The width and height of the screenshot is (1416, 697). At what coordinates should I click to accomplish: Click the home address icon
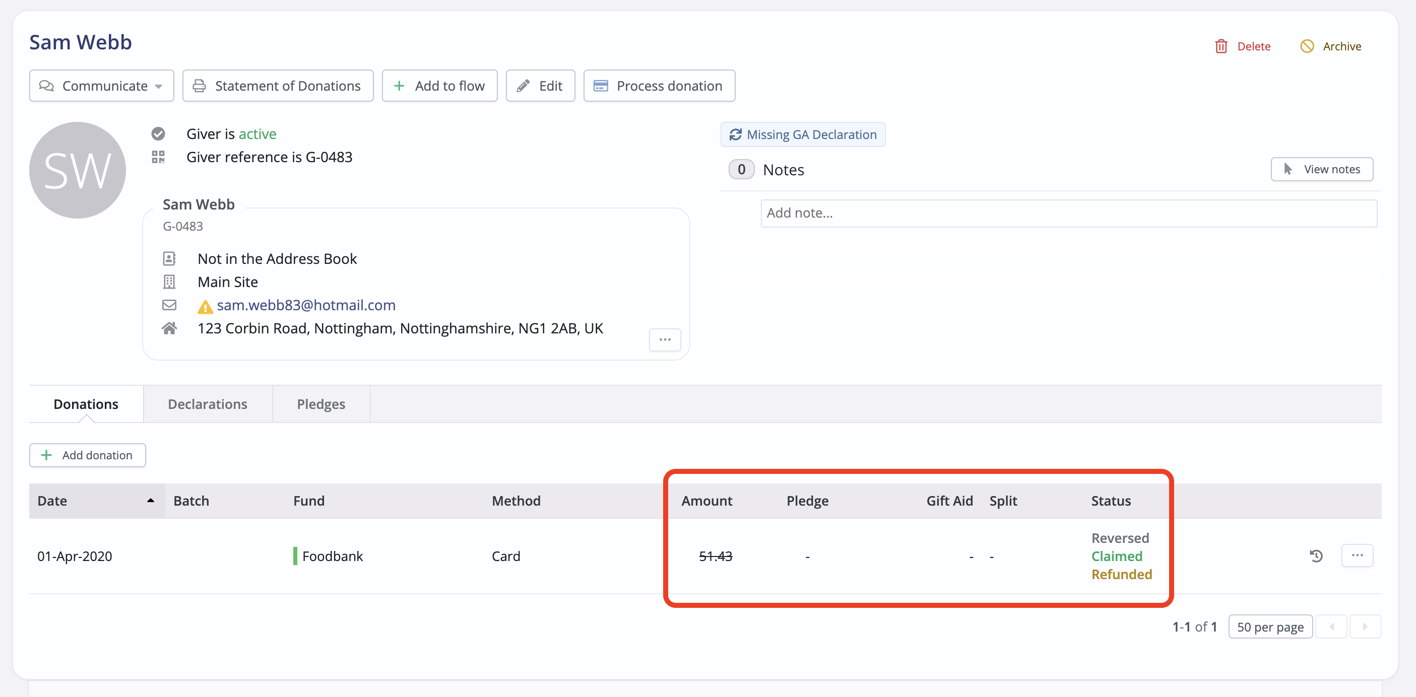tap(169, 328)
